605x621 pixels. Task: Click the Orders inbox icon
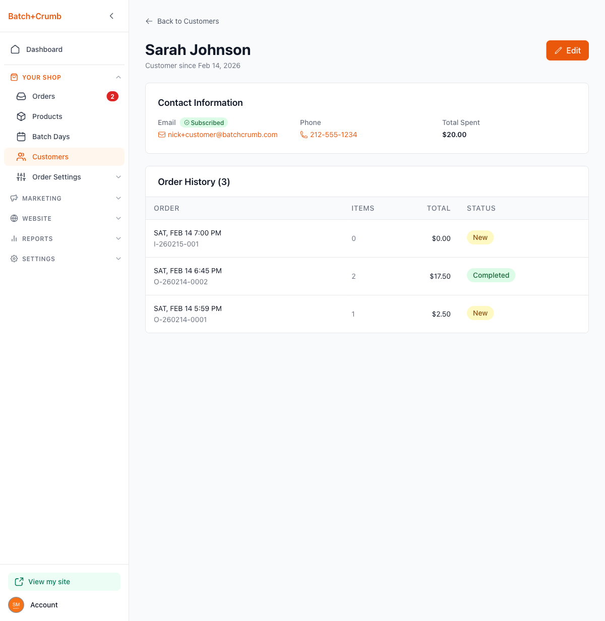point(21,96)
